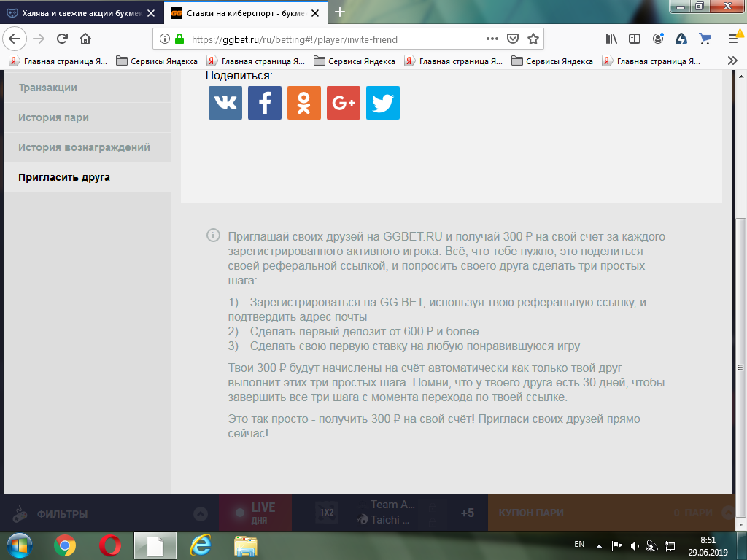Share via the VK icon
The height and width of the screenshot is (560, 747).
pyautogui.click(x=225, y=103)
